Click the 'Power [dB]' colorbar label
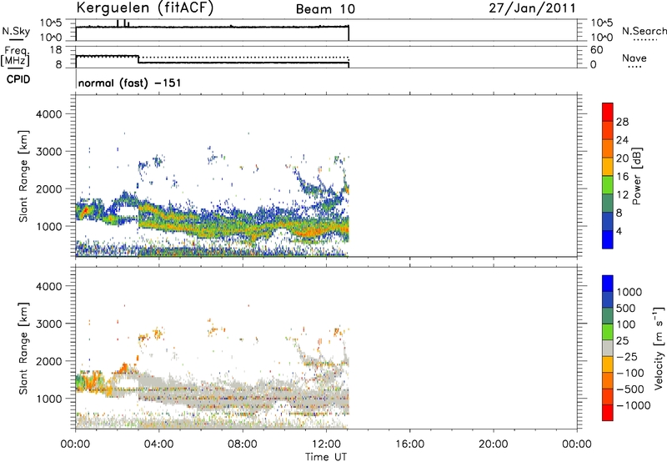The width and height of the screenshot is (667, 462). click(637, 176)
